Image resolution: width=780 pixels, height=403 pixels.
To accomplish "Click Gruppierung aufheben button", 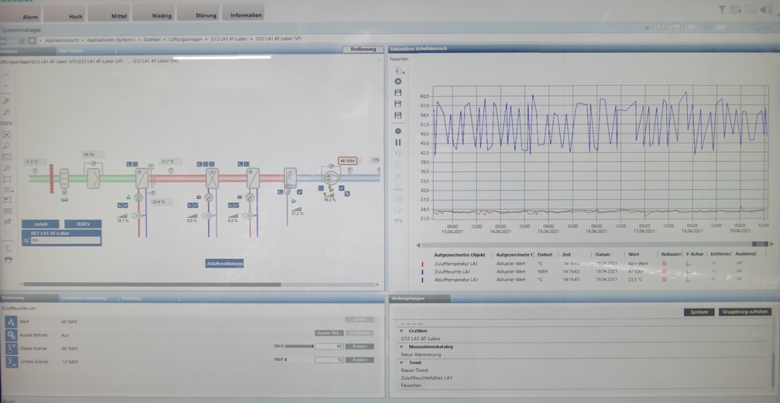I will click(x=745, y=312).
